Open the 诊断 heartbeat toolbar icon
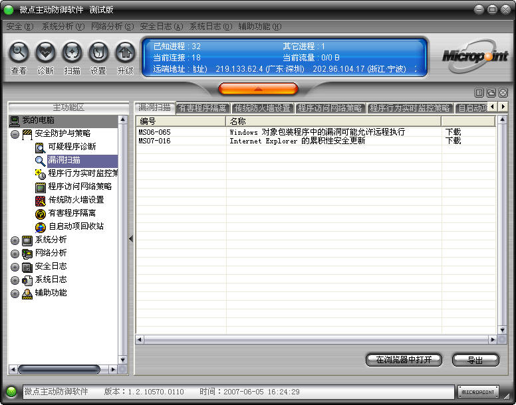This screenshot has width=516, height=405. [45, 52]
